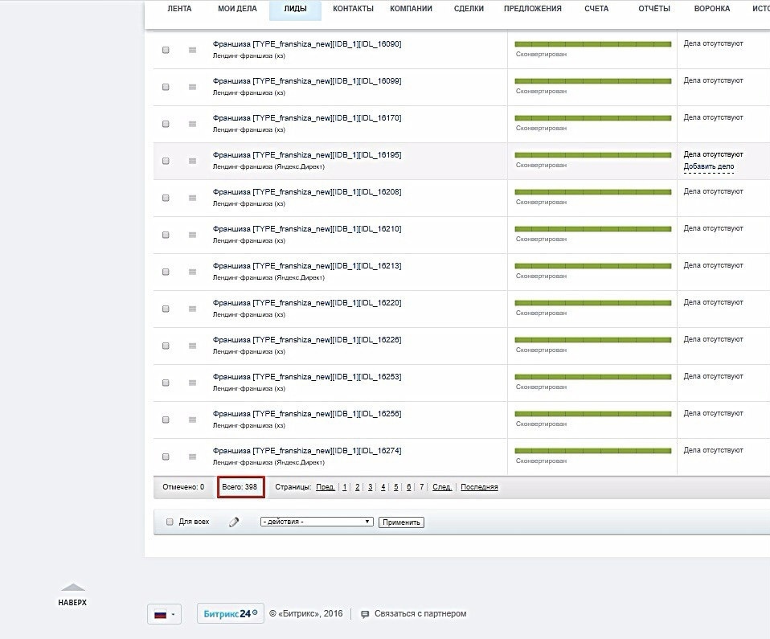Open page 4 in pagination
The image size is (770, 639).
383,487
